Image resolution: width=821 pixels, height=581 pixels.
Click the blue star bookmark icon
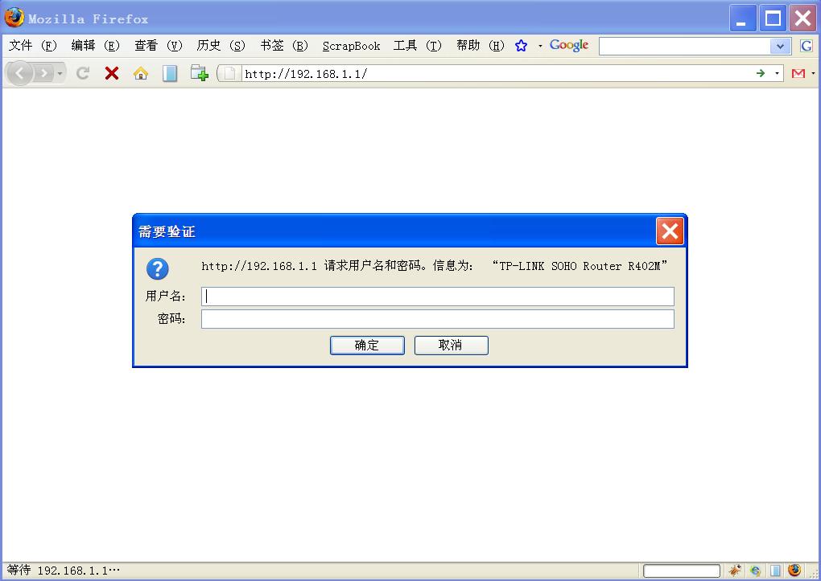[x=521, y=46]
